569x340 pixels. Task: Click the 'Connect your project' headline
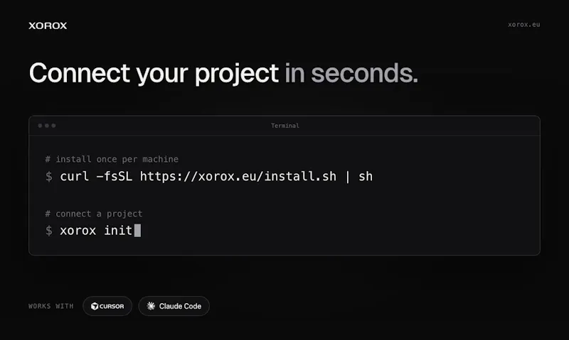(x=154, y=74)
